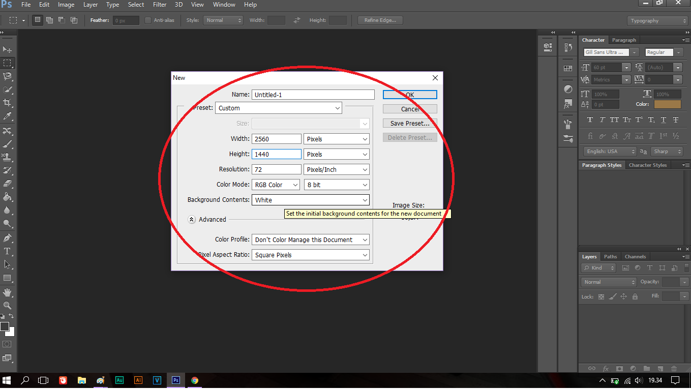Open Adobe Illustrator from the taskbar
Screen dimensions: 691x389
138,380
